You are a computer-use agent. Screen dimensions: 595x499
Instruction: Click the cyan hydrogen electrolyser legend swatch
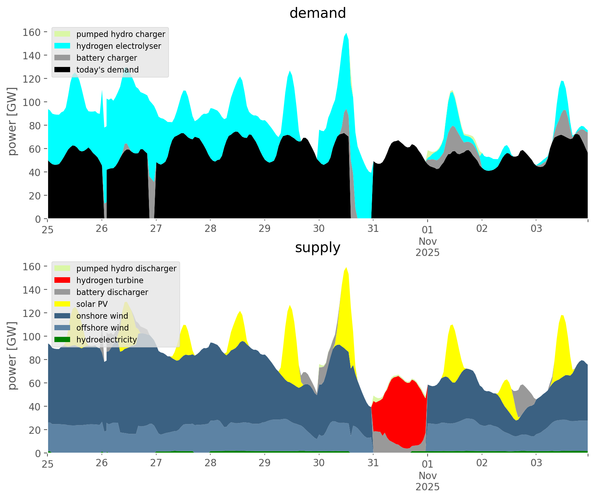[62, 46]
